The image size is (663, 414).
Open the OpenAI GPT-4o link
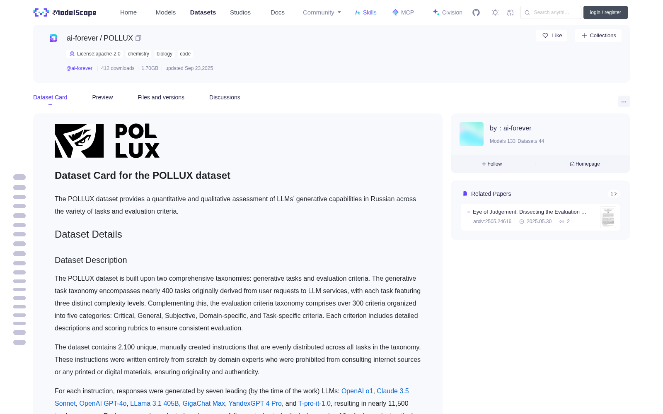(x=103, y=404)
